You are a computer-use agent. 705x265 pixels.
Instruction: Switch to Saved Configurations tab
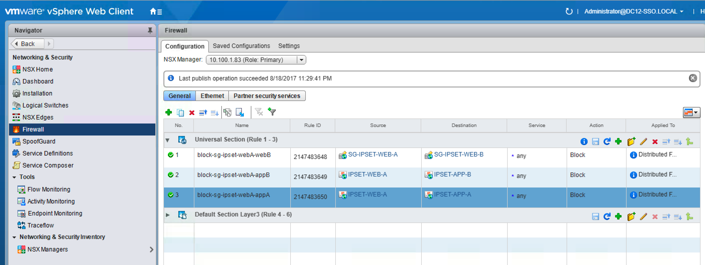(x=241, y=46)
